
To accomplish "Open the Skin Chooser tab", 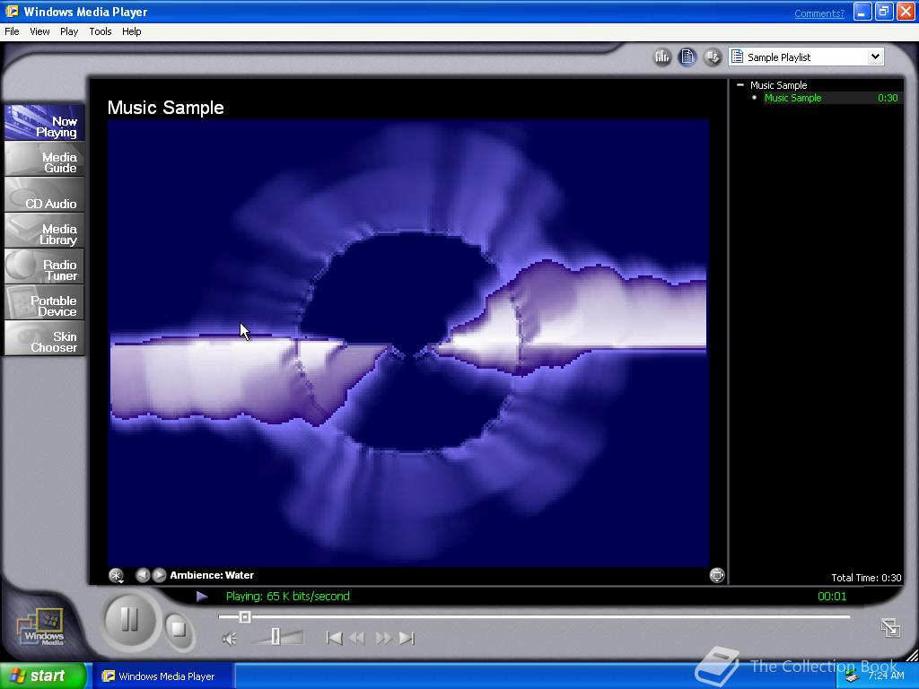I will 45,338.
